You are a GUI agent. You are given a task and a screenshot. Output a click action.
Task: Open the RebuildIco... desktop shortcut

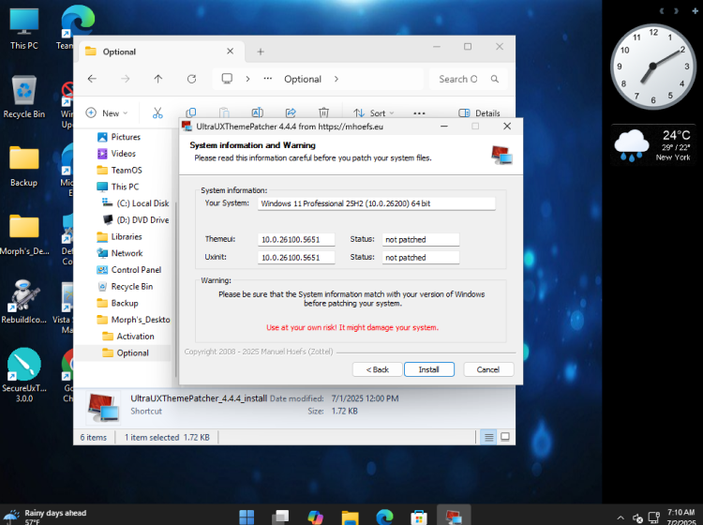point(24,301)
